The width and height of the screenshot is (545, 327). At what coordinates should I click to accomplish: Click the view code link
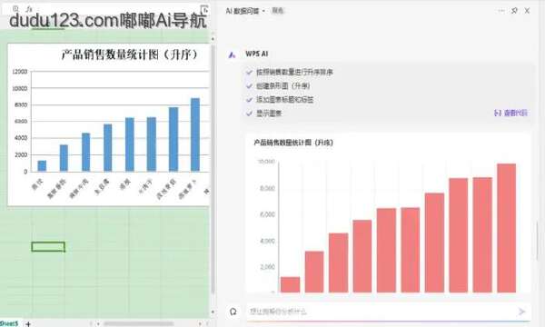point(510,113)
